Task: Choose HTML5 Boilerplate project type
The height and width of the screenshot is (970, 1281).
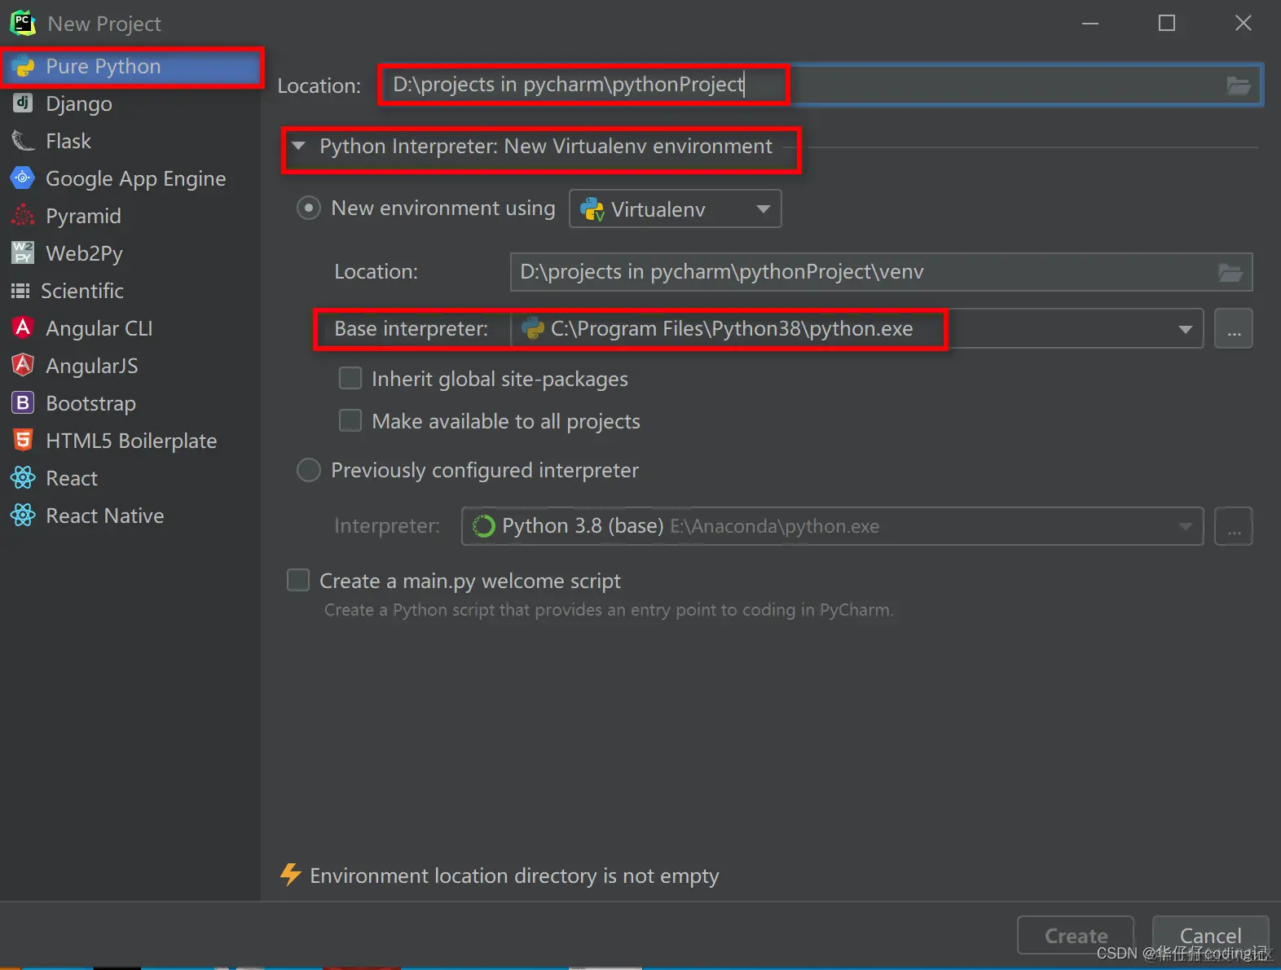Action: (130, 441)
